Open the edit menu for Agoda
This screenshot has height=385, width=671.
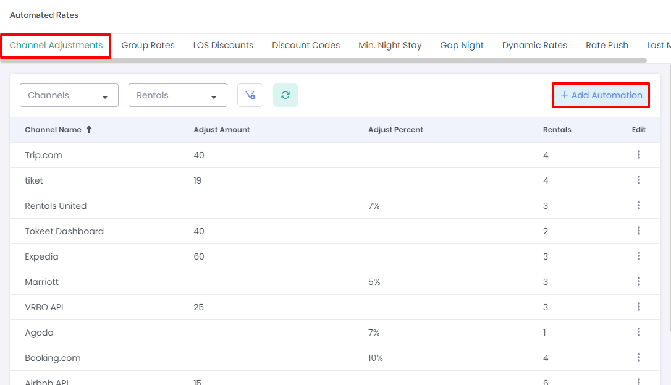[x=638, y=332]
